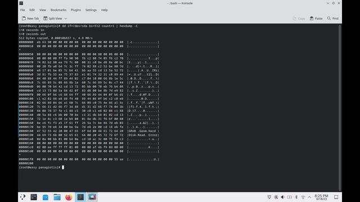Viewport: 360px width, 202px height.
Task: Open the Bluetooth tray icon
Action: (296, 197)
